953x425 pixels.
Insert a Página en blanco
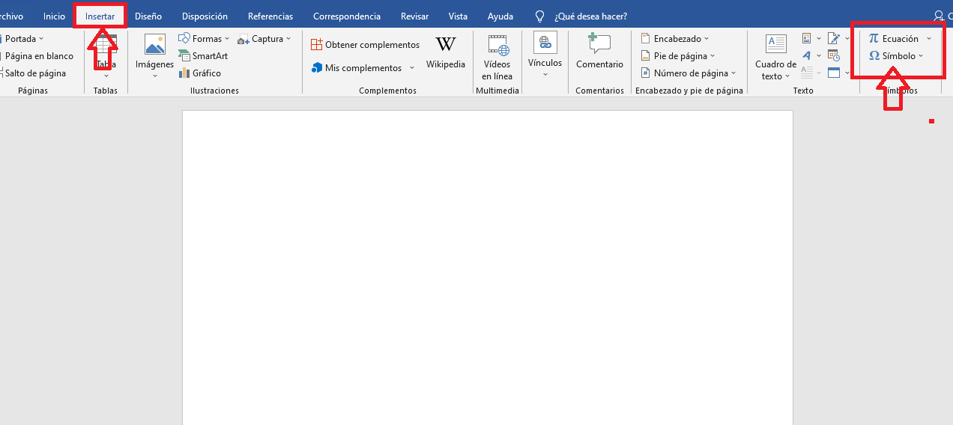(x=37, y=56)
